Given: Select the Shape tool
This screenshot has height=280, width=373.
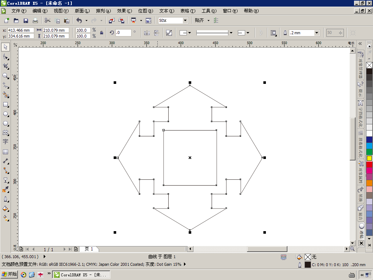Looking at the screenshot, I should pos(5,57).
